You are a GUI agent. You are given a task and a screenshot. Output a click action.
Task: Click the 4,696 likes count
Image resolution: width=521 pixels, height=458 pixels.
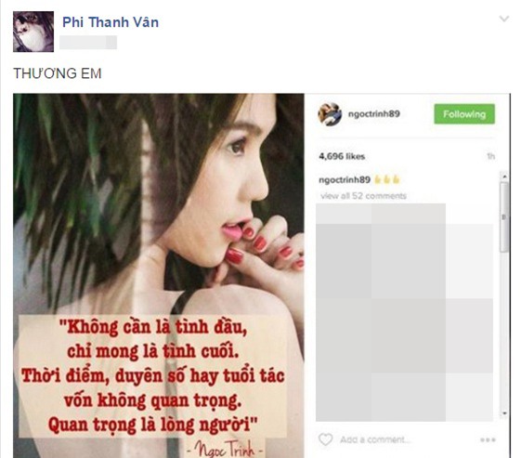pos(342,156)
